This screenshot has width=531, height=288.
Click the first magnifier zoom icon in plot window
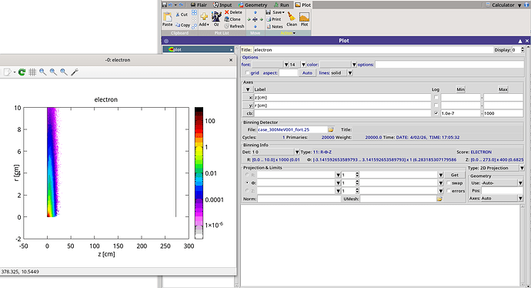pyautogui.click(x=42, y=72)
